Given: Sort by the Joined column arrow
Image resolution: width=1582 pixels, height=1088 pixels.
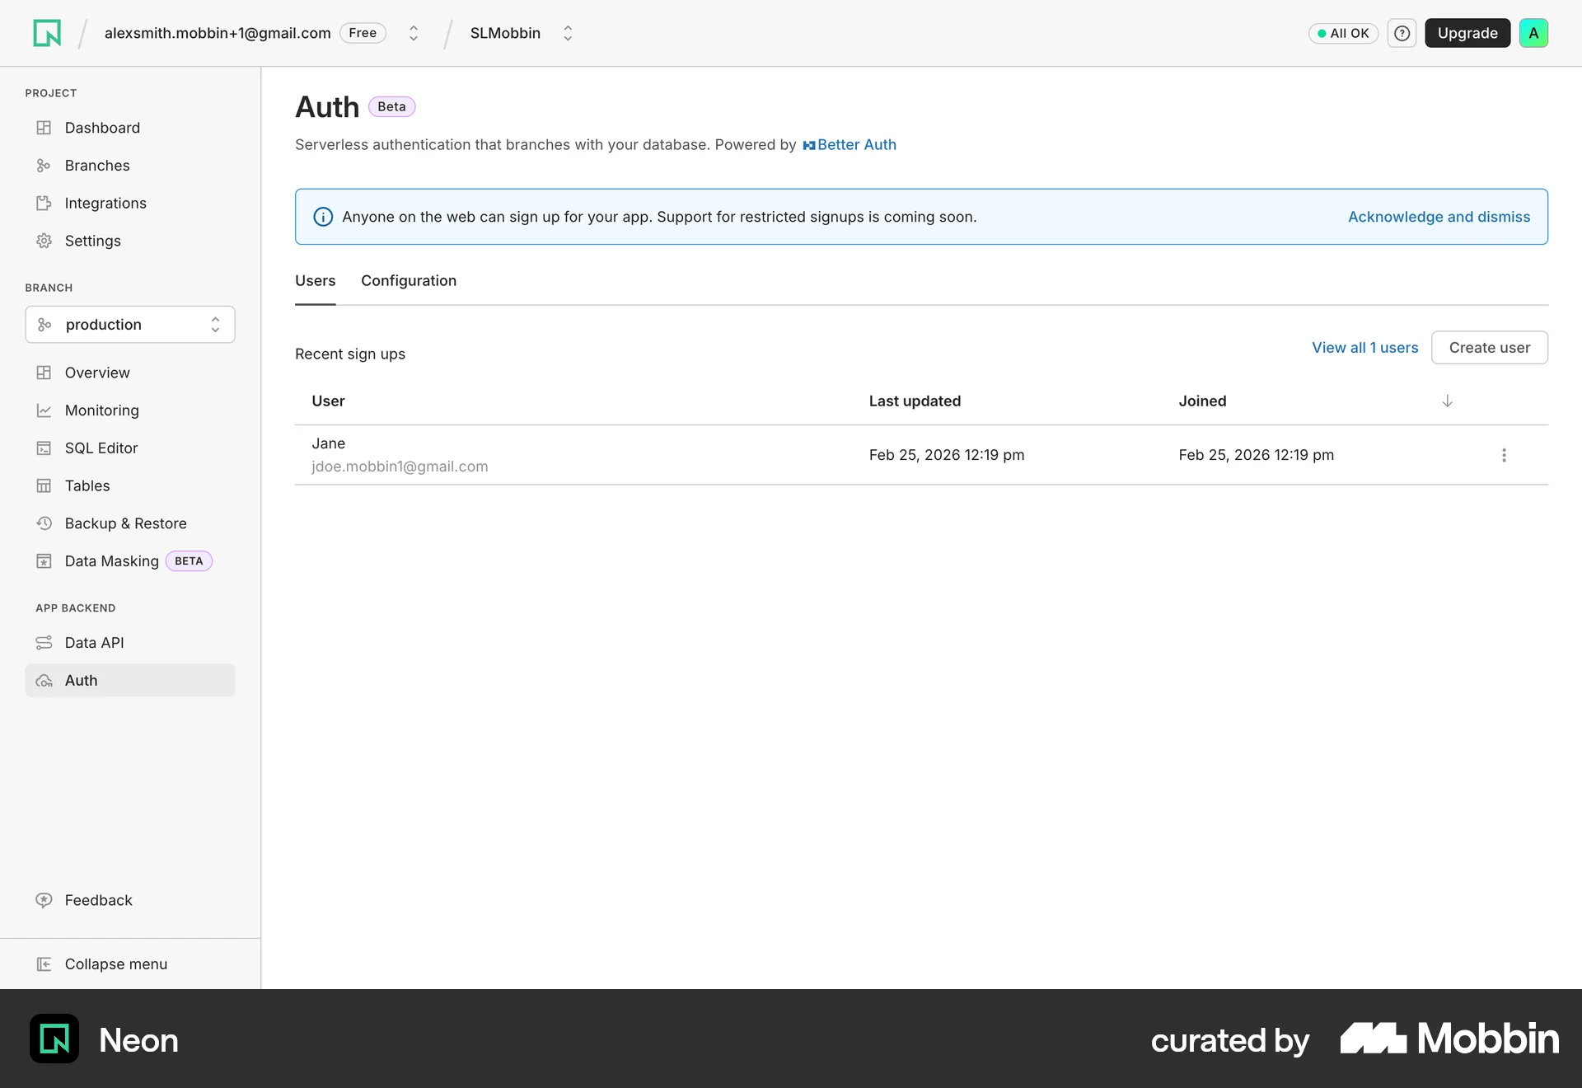Looking at the screenshot, I should (x=1447, y=401).
